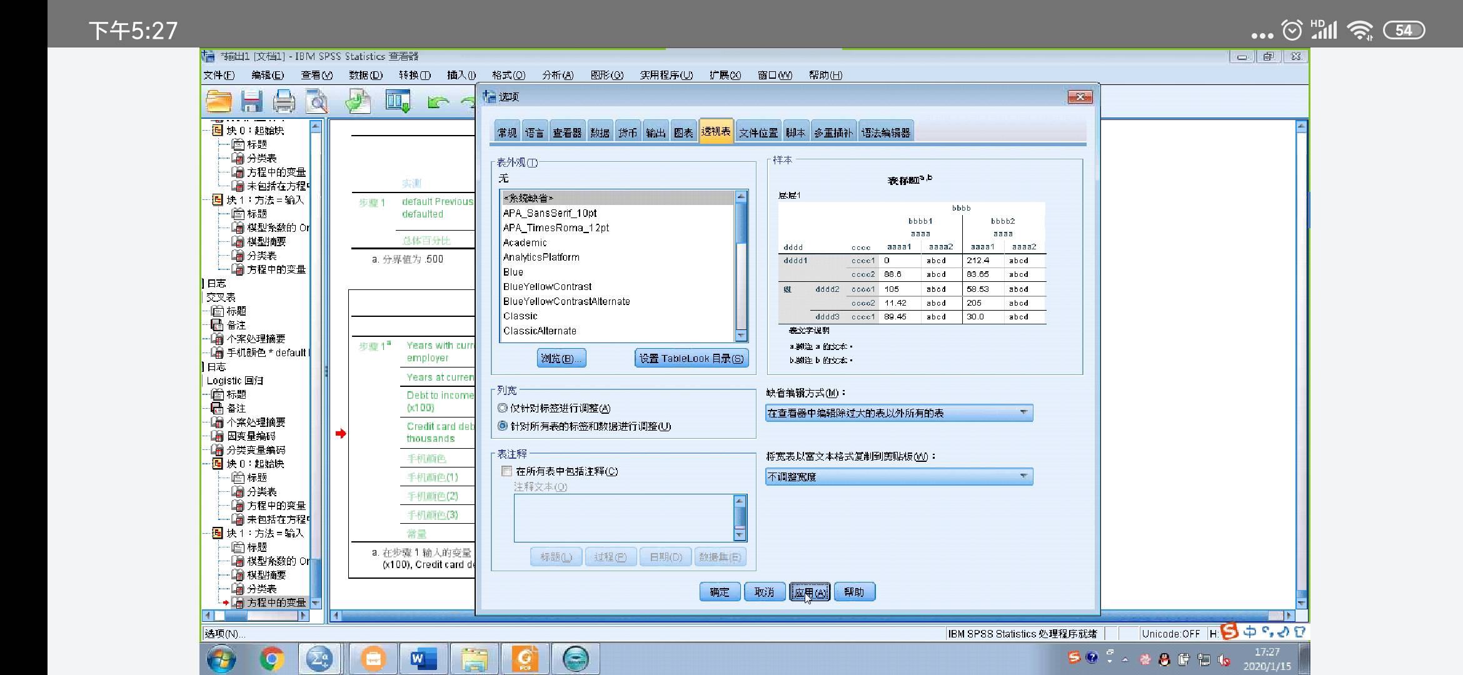The width and height of the screenshot is (1463, 675).
Task: Click the 设置 TableLook 目录 button
Action: (x=691, y=358)
